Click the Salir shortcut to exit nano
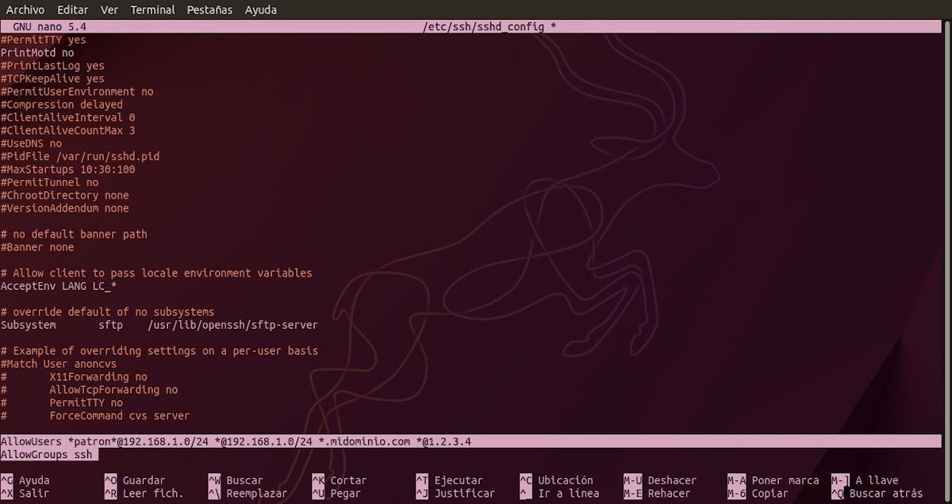This screenshot has width=952, height=504. click(x=32, y=493)
